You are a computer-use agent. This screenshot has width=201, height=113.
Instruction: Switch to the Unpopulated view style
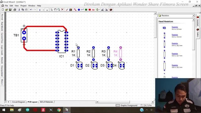coord(2,71)
